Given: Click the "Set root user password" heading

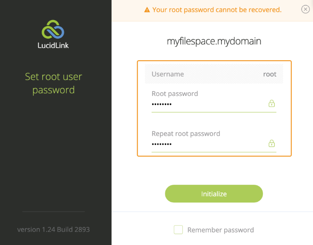Looking at the screenshot, I should [54, 83].
